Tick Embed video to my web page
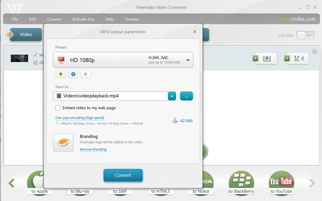 (57, 108)
